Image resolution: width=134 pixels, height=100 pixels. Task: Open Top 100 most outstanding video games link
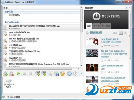[114, 54]
